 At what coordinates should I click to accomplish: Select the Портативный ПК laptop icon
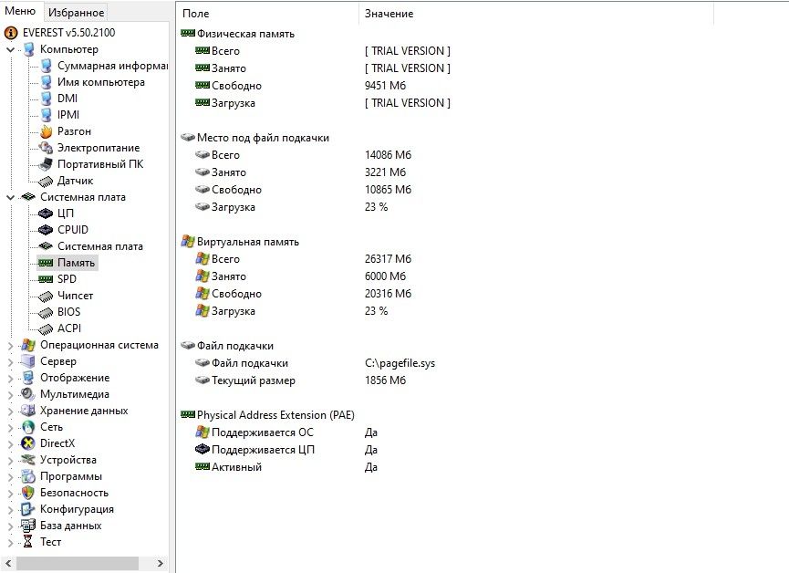[x=46, y=164]
